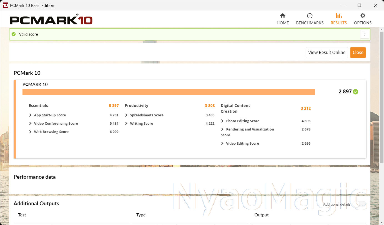Viewport: 384px width, 225px height.
Task: Open Benchmarks gauge icon
Action: [x=310, y=16]
